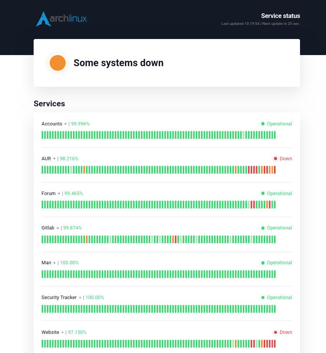This screenshot has width=326, height=353.
Task: Click the arrow icon beside Gitlab
Action: click(x=57, y=228)
